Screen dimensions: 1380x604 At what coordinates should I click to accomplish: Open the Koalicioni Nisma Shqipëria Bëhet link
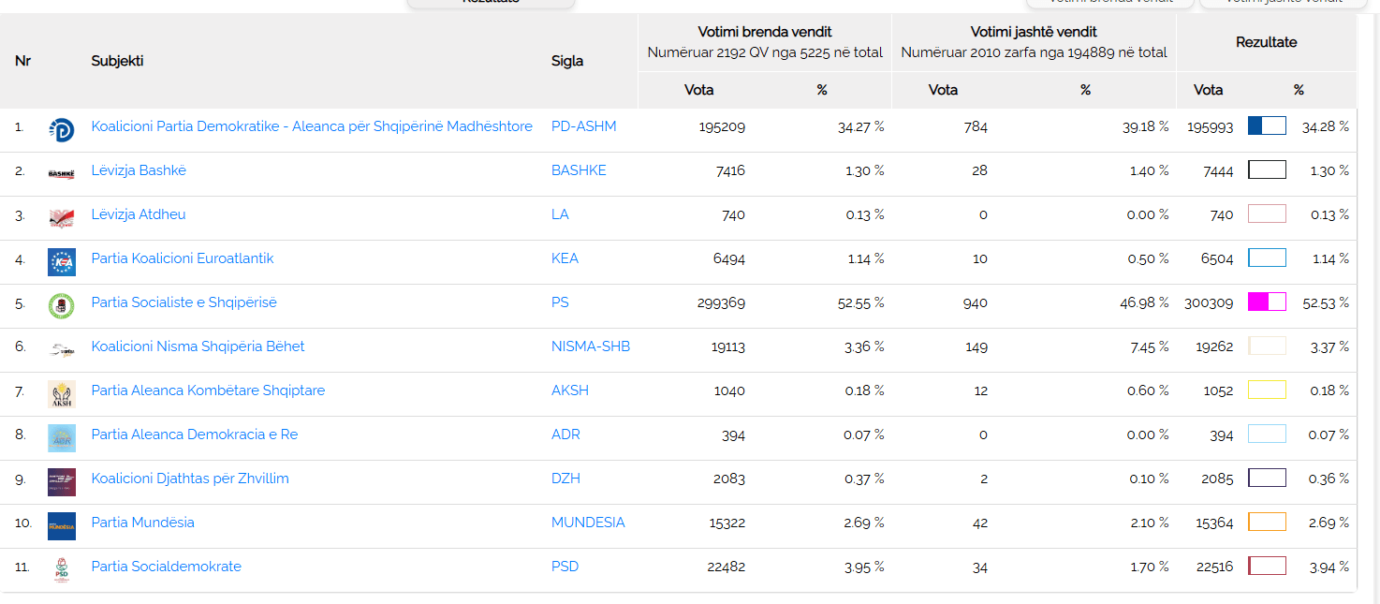click(x=198, y=346)
